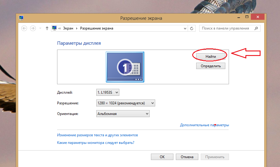
Task: Go up one level with Up arrow
Action: click(x=47, y=28)
